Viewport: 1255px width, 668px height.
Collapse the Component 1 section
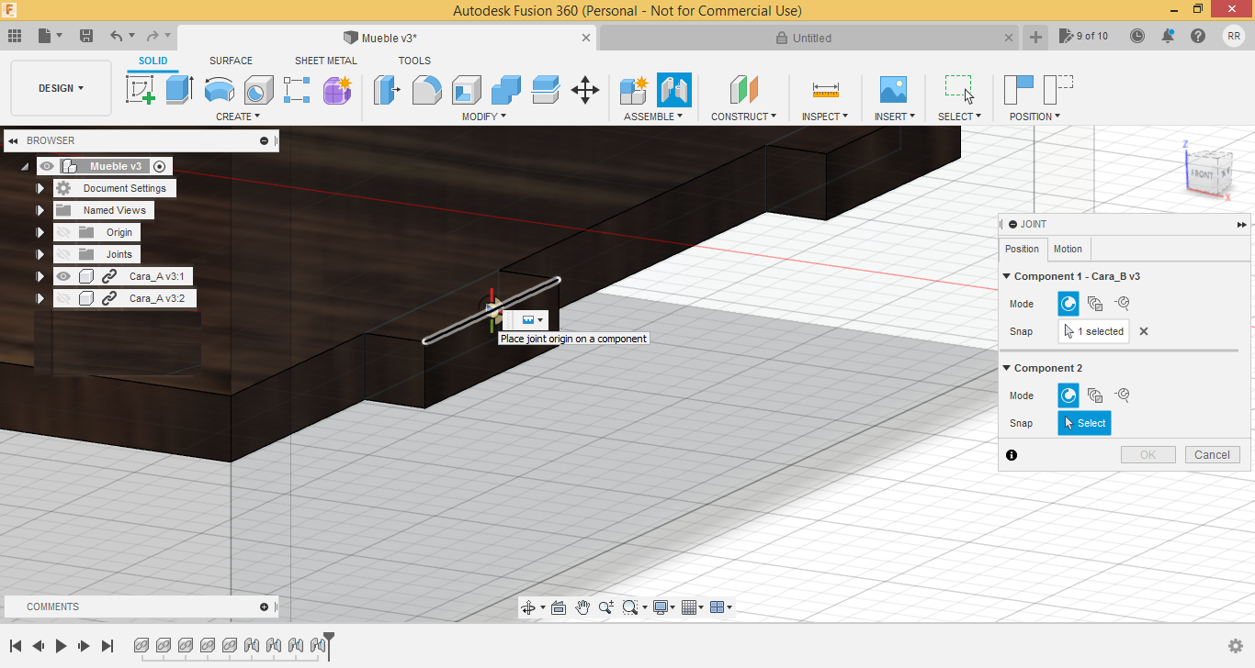click(x=1006, y=276)
